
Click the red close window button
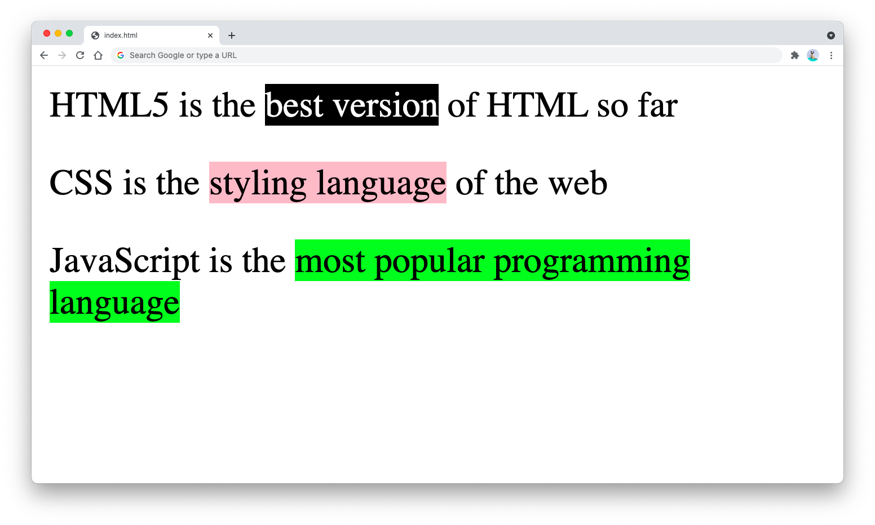click(47, 33)
